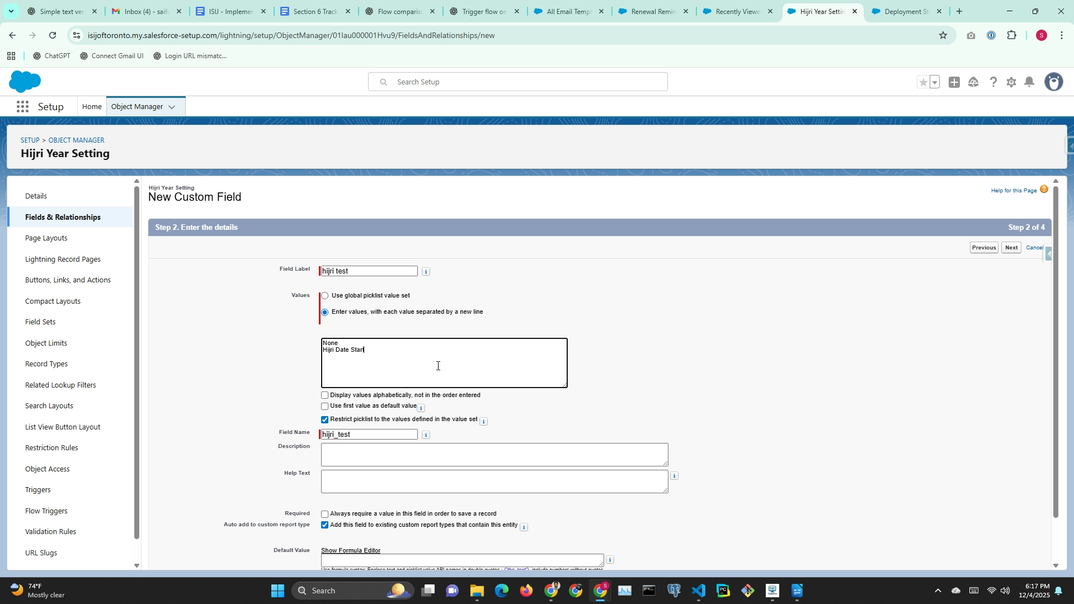This screenshot has width=1074, height=604.
Task: Check Use first value as default value
Action: [x=325, y=407]
